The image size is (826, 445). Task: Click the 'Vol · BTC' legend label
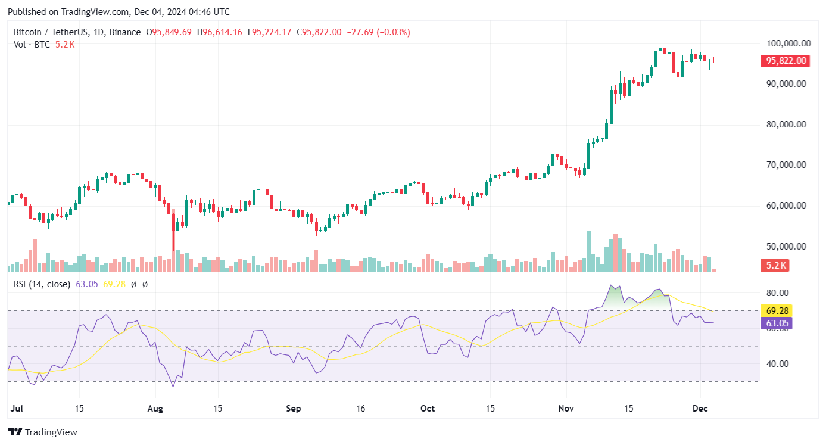[32, 44]
